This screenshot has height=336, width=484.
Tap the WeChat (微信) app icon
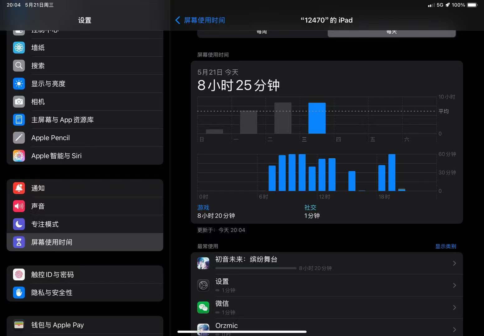[x=203, y=308]
